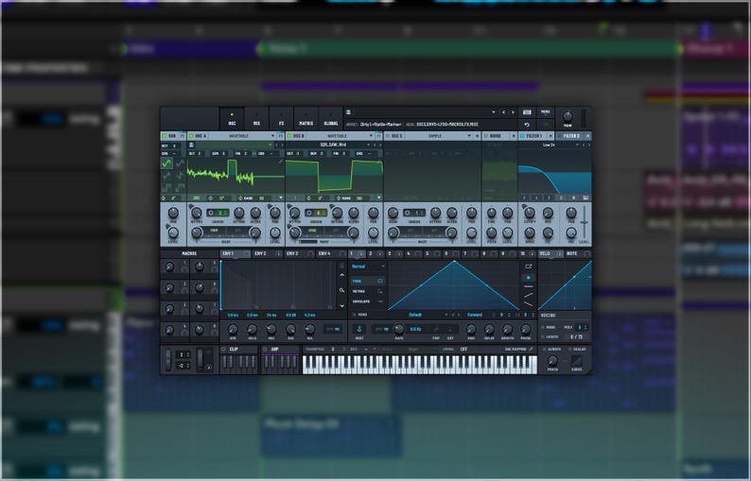Click the LFO PHASE knob
This screenshot has width=751, height=481.
point(525,329)
